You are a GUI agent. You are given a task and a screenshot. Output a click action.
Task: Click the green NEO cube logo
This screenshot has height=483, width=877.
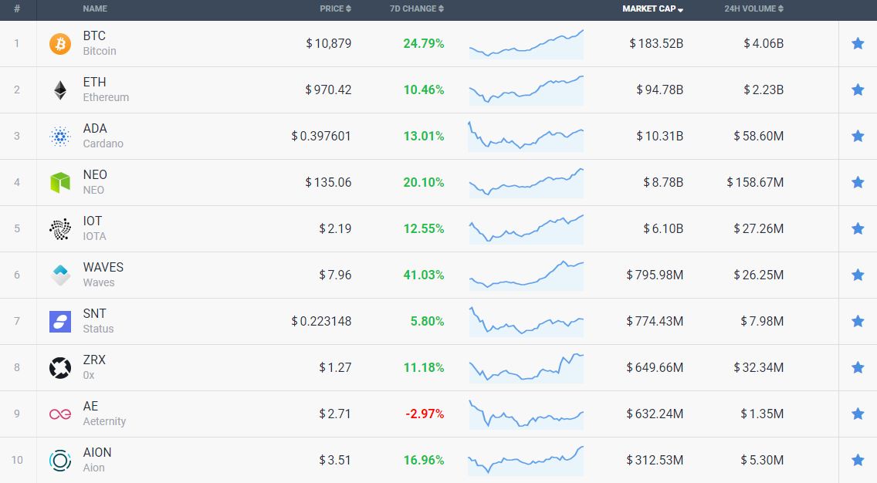[x=60, y=182]
